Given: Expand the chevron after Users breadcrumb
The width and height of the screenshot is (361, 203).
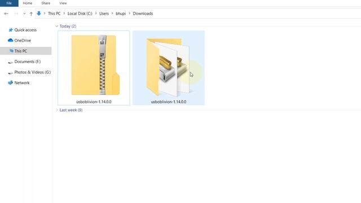Looking at the screenshot, I should [112, 14].
